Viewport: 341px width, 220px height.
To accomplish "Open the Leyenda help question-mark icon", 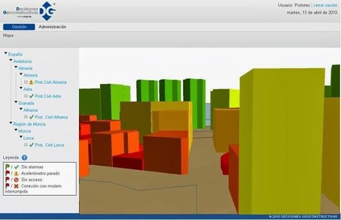I will pos(24,157).
